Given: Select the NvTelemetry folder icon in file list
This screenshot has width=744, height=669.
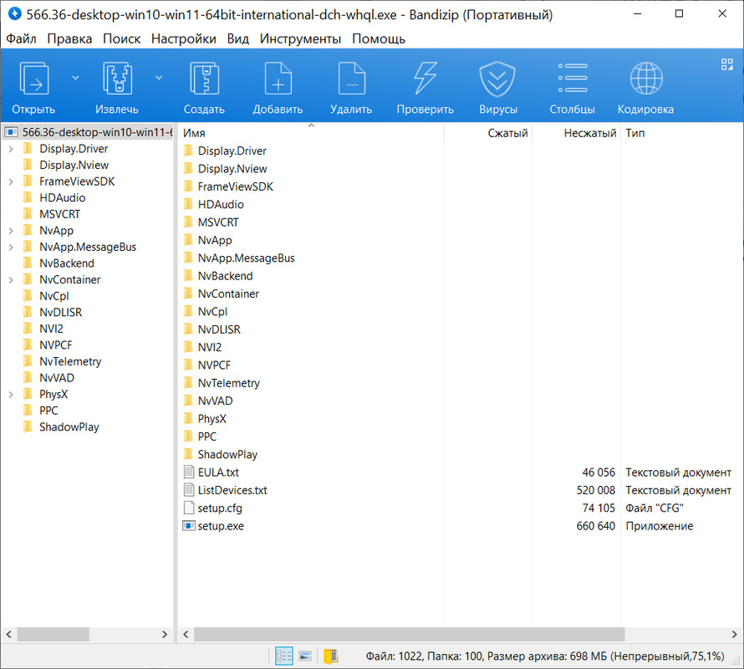Looking at the screenshot, I should pyautogui.click(x=188, y=383).
